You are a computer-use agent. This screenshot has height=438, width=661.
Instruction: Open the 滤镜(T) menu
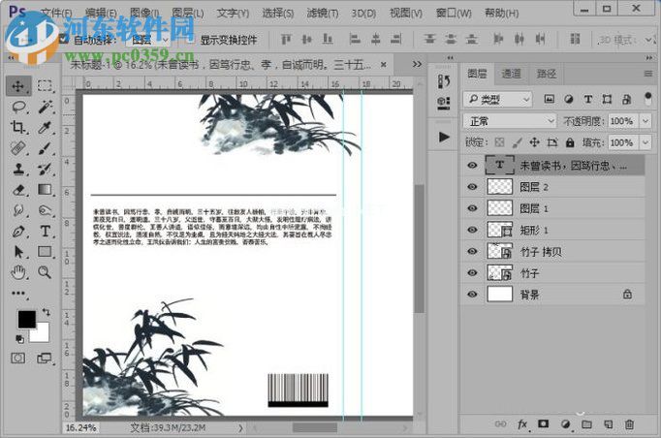(323, 13)
